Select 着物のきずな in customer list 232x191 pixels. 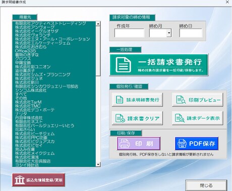click(x=54, y=55)
